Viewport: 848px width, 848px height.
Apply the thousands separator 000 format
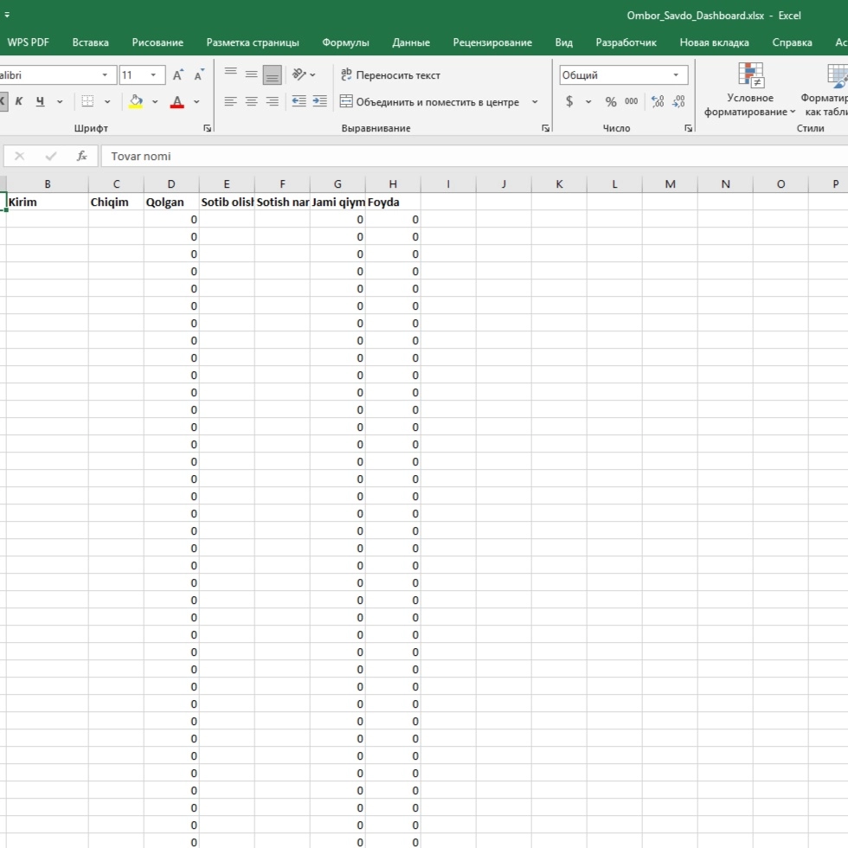(632, 101)
